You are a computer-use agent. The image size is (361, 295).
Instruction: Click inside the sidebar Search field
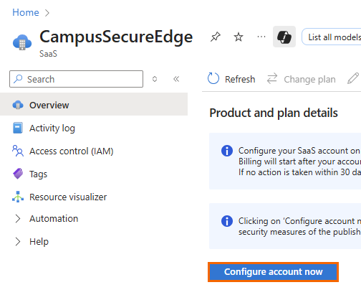point(76,79)
